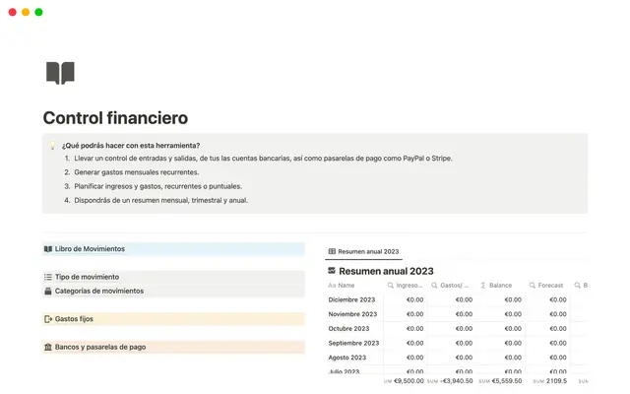Click the exit-arrow icon beside Gastos fijos
The height and width of the screenshot is (394, 630).
(48, 319)
